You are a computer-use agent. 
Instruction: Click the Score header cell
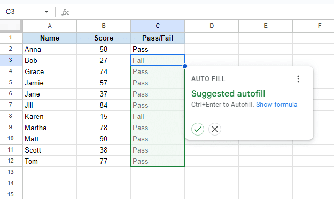(x=104, y=38)
